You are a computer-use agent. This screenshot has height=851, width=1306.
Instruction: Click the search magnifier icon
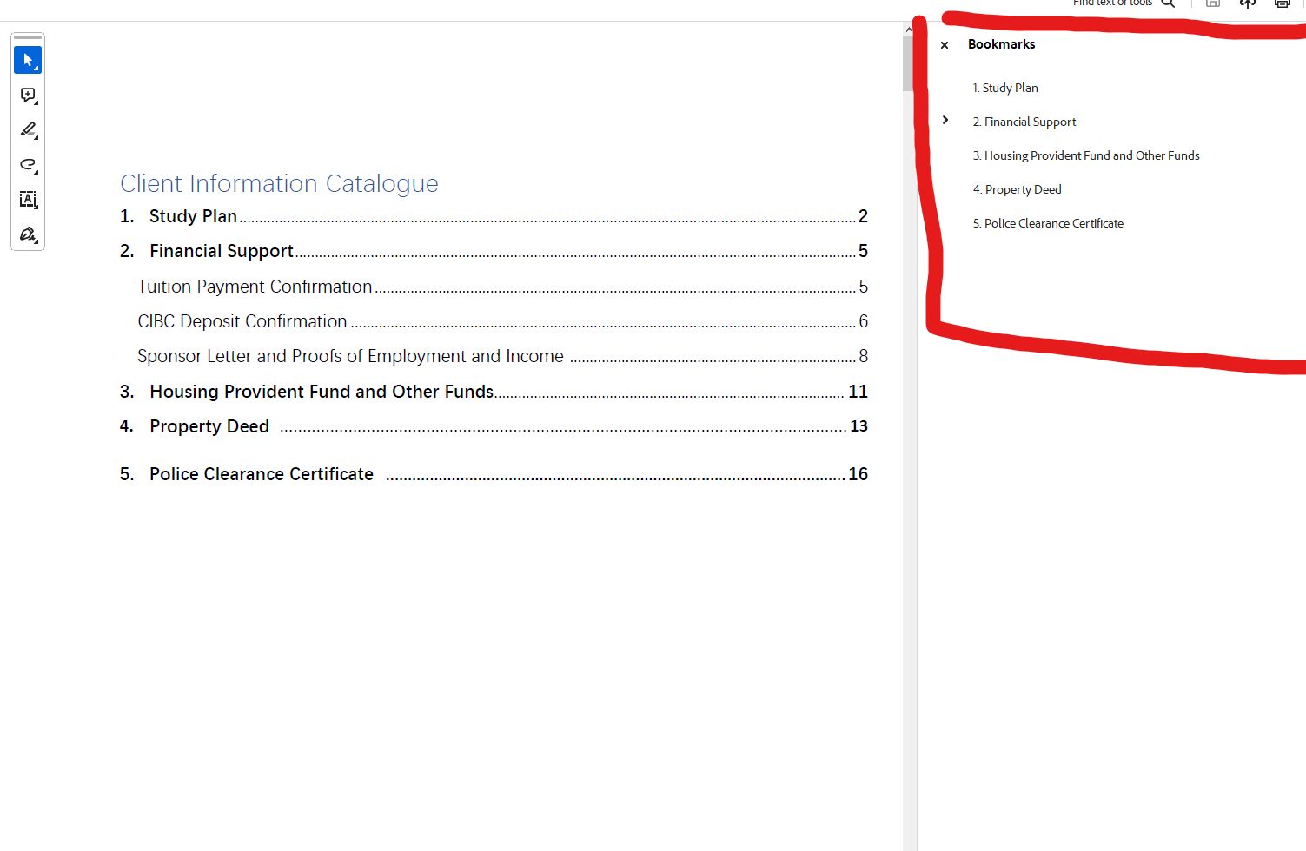[x=1168, y=3]
